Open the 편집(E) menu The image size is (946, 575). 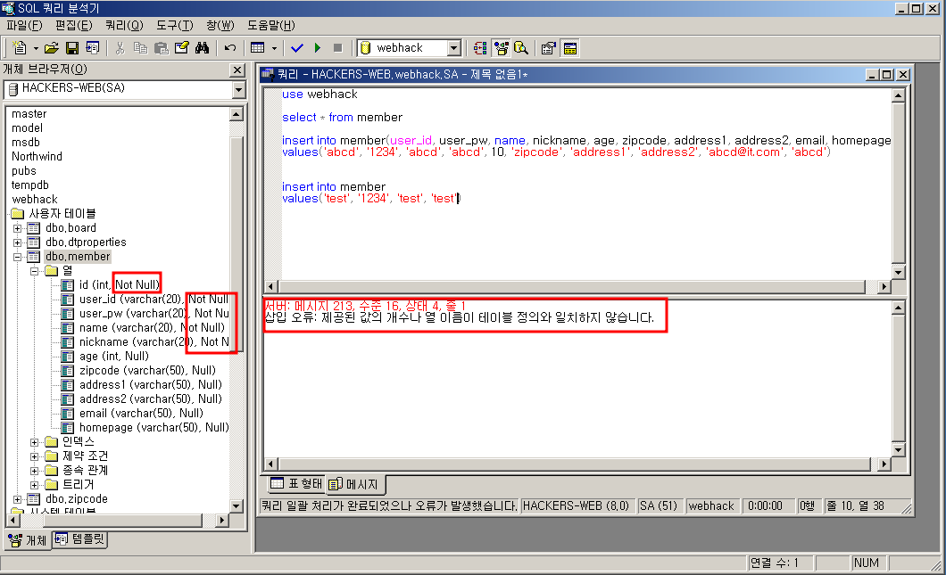(x=73, y=25)
